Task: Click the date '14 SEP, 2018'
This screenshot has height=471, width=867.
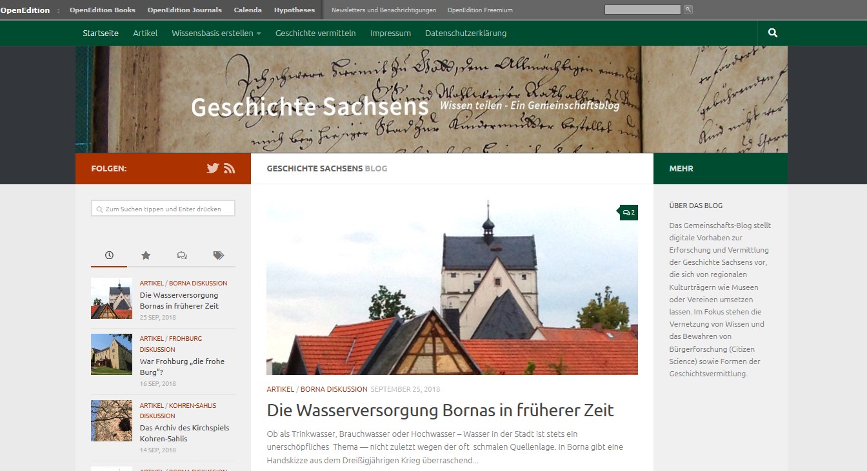Action: coord(158,450)
